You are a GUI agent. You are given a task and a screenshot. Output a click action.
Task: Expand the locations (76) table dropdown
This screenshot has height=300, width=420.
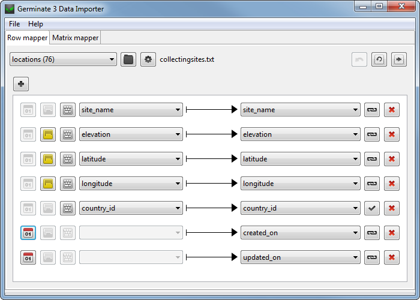(x=63, y=59)
